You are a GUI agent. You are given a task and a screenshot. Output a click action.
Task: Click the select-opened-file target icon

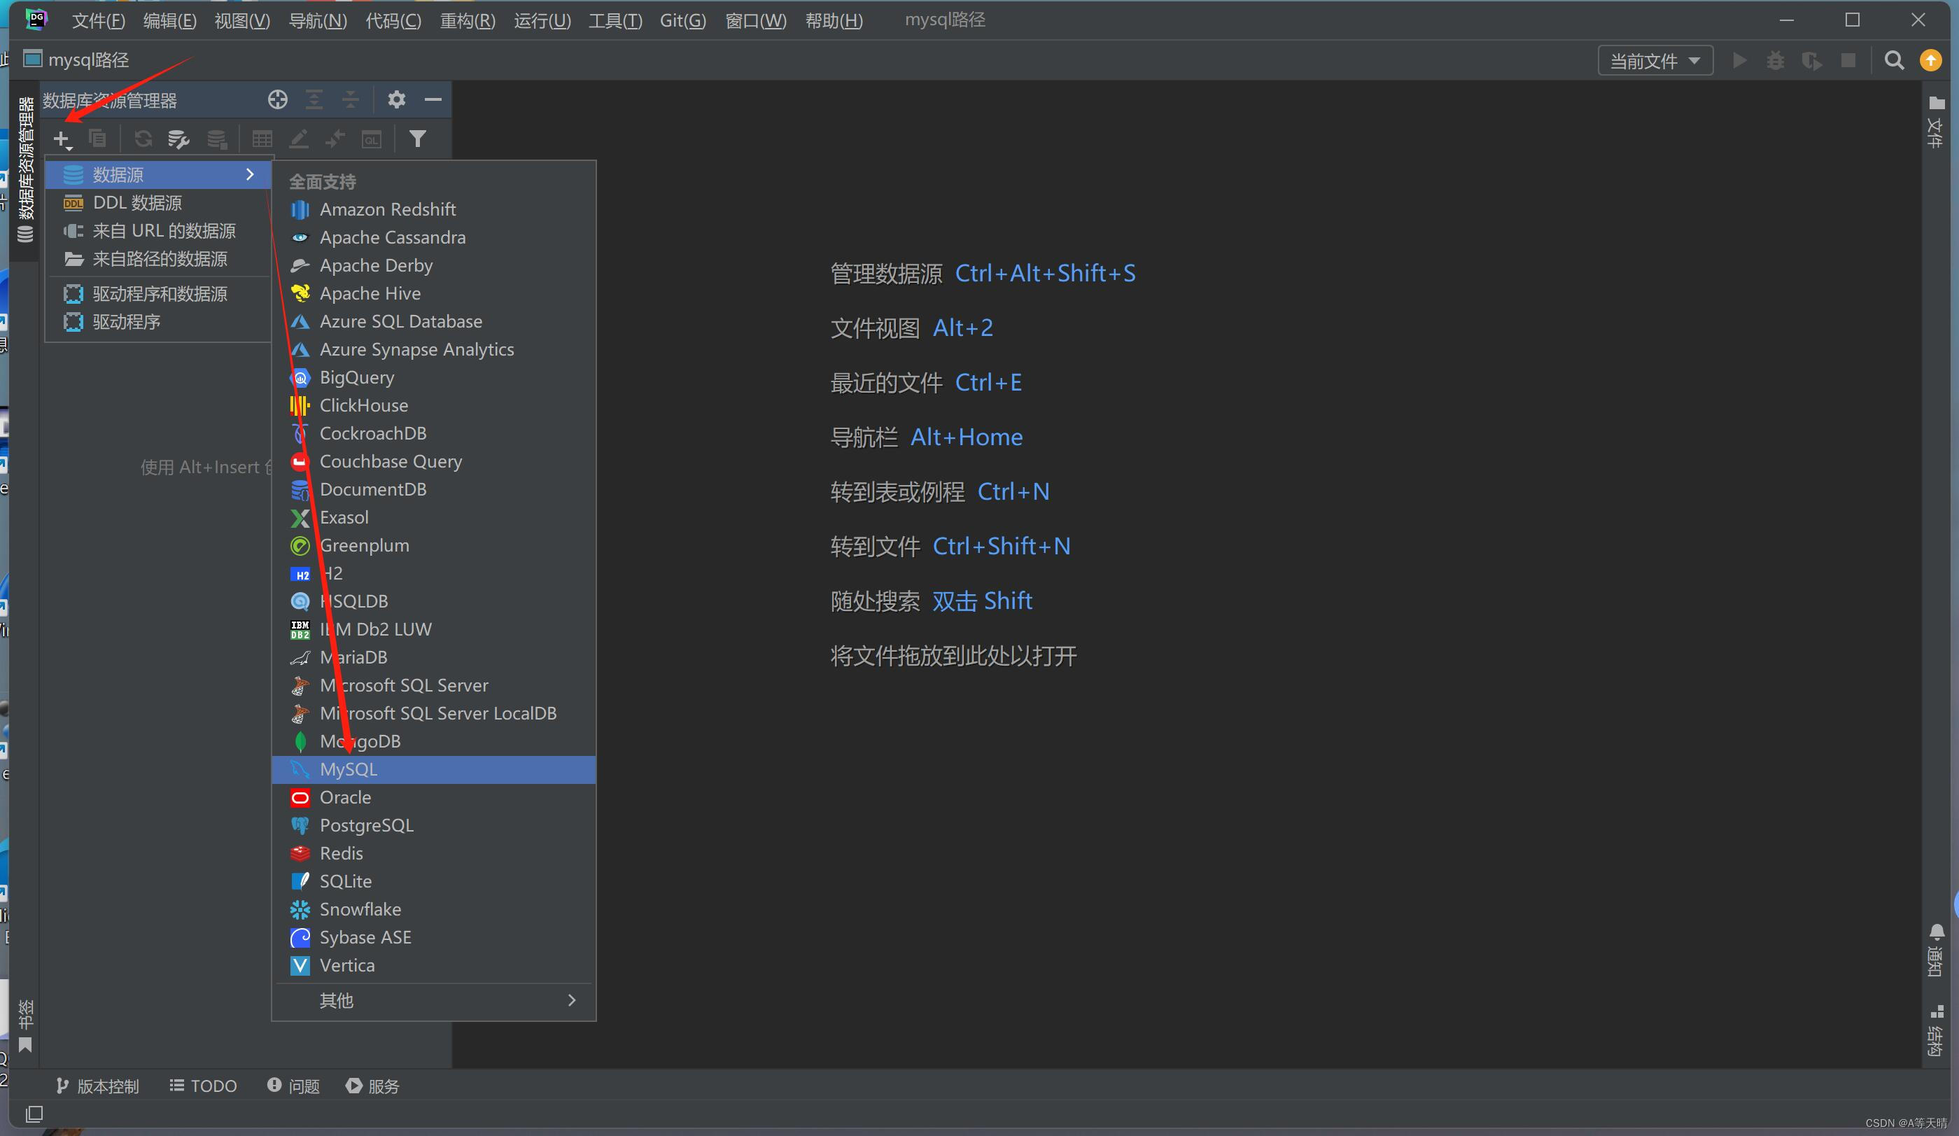[278, 99]
